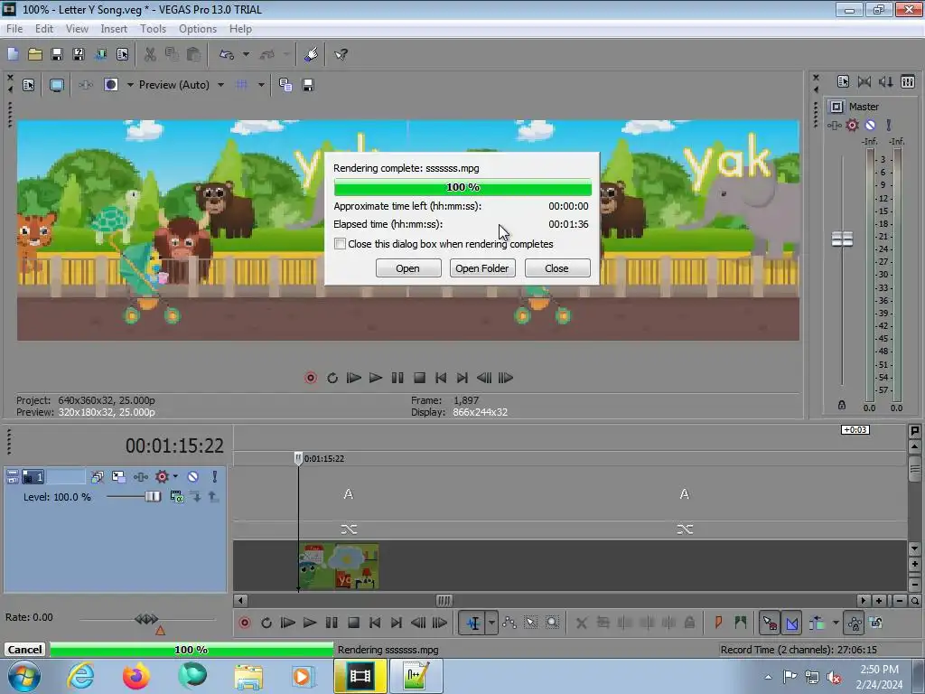This screenshot has height=694, width=925.
Task: Open the Split Screen View dropdown arrow
Action: pos(130,85)
